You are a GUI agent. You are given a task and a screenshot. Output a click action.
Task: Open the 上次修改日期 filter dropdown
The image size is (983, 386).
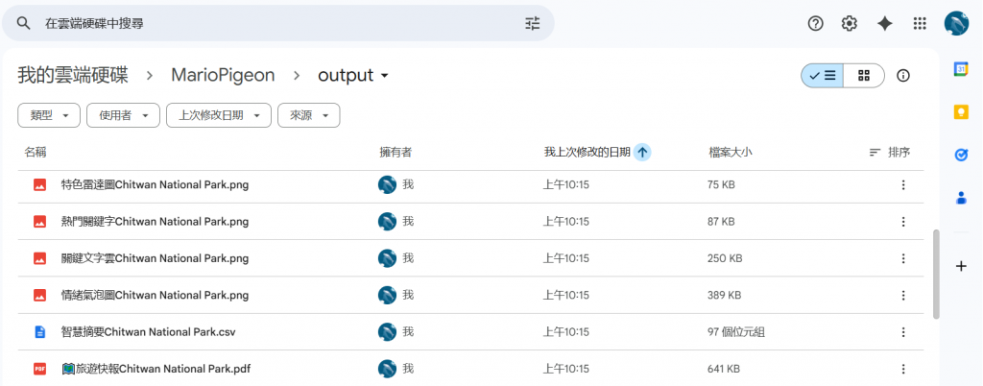point(219,115)
